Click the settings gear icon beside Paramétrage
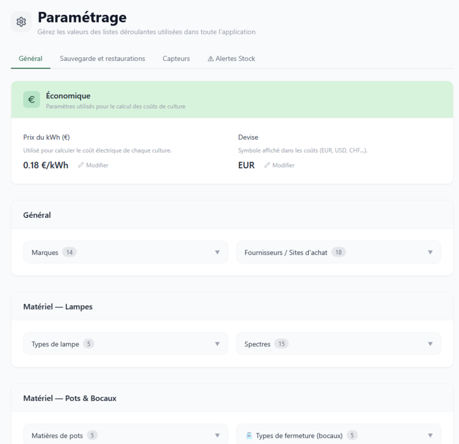Image resolution: width=459 pixels, height=444 pixels. 21,22
